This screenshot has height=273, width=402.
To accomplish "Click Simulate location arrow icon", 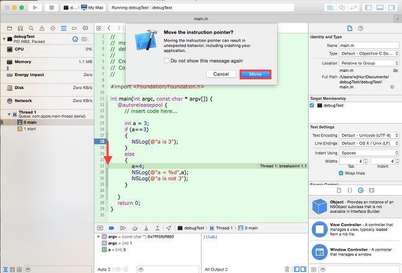I will click(x=168, y=228).
